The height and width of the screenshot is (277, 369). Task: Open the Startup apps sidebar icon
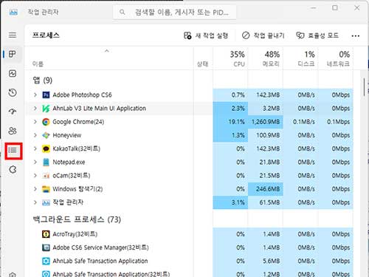click(13, 112)
